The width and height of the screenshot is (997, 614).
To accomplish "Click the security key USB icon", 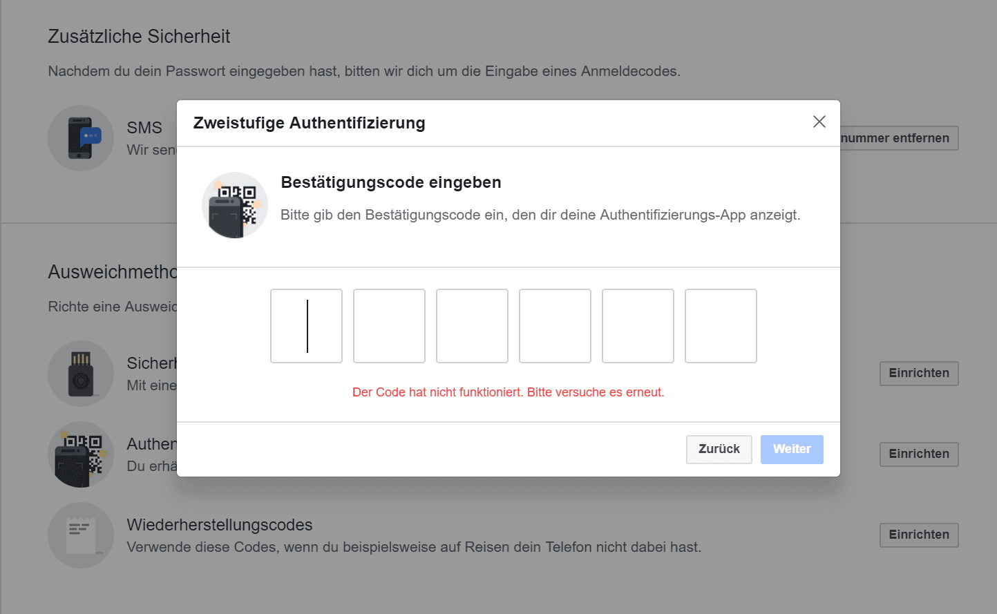I will pyautogui.click(x=81, y=374).
